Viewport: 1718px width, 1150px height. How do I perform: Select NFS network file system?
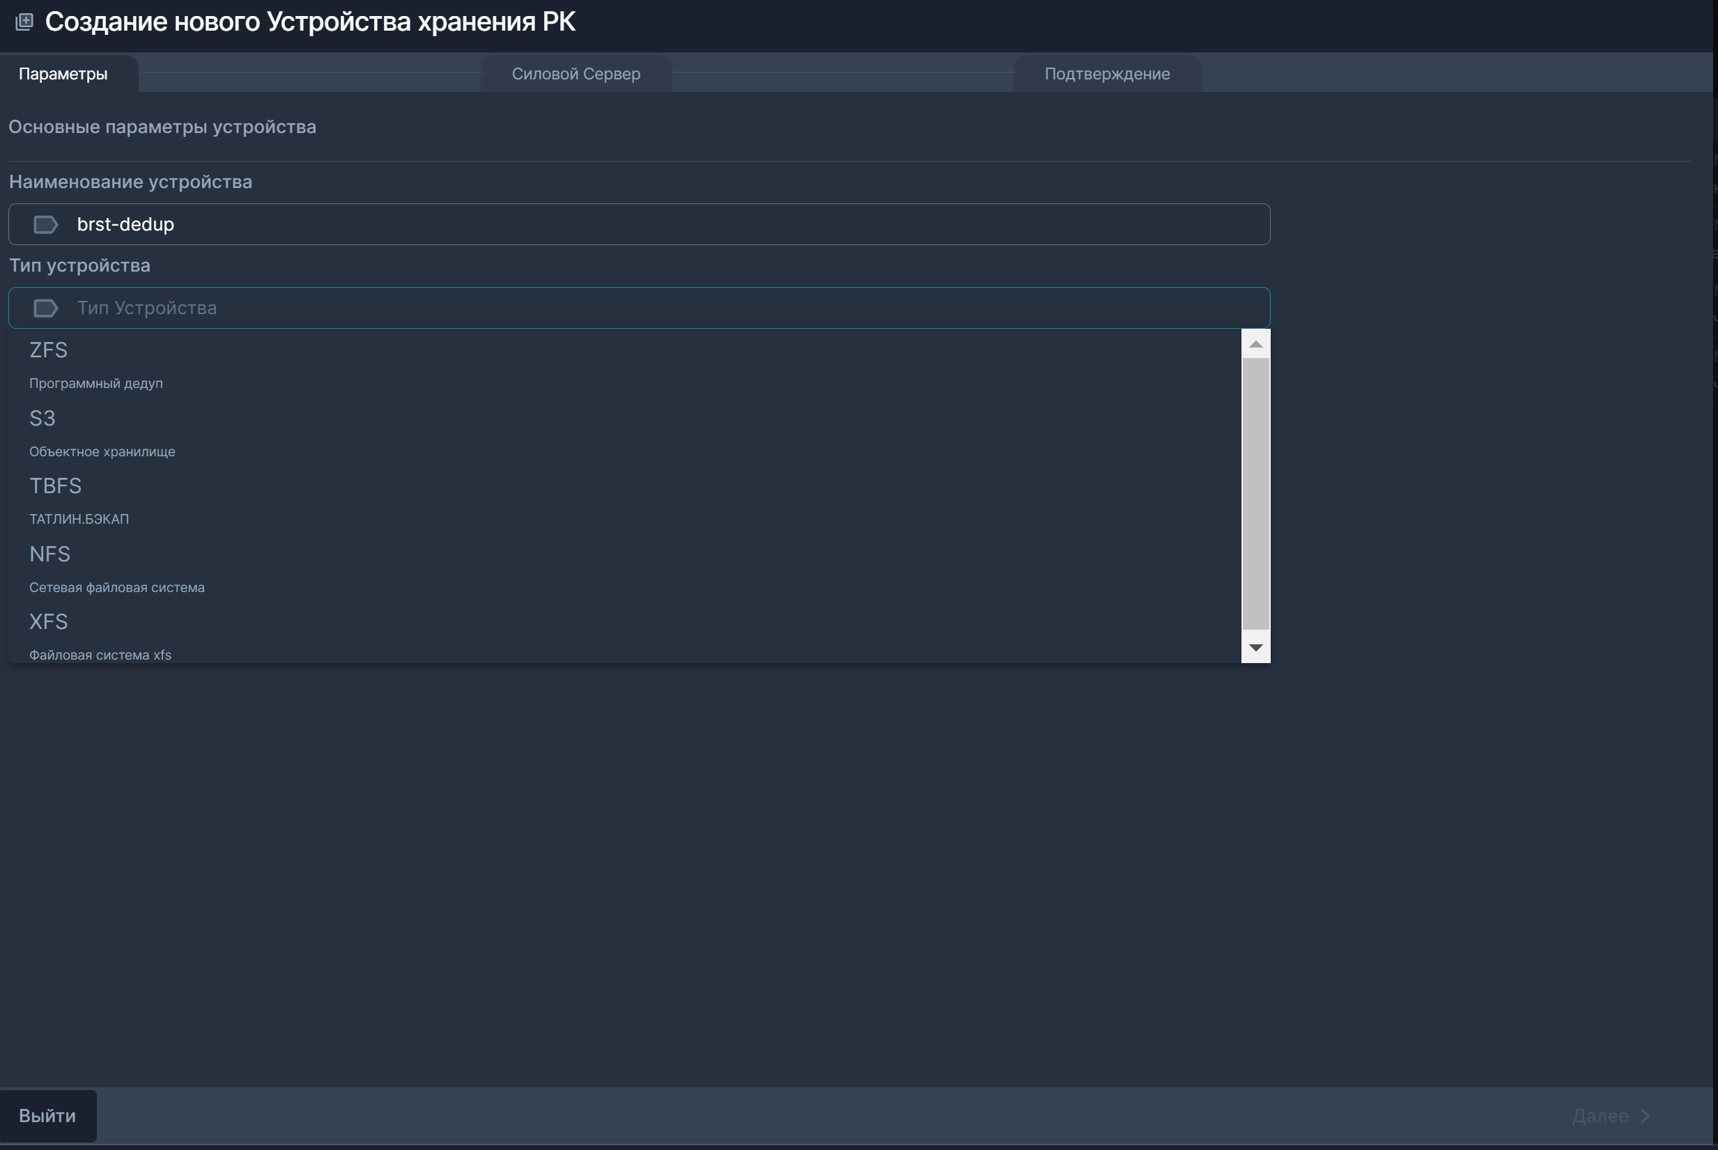click(x=50, y=554)
